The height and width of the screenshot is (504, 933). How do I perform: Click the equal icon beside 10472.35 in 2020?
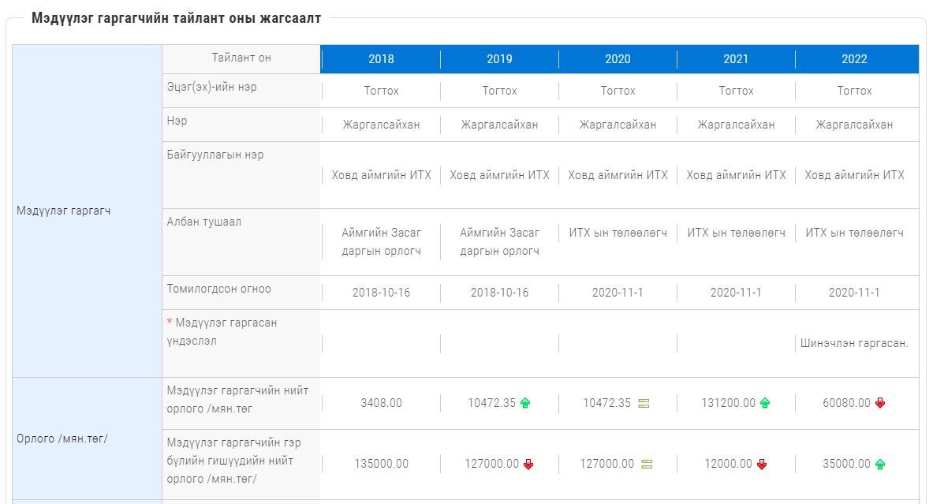tap(644, 403)
